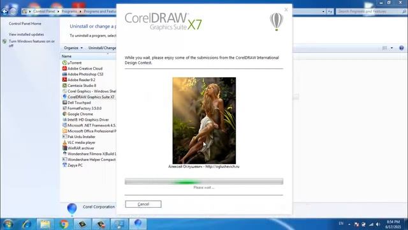Select CorelDRAW Graphics Suite X7 entry

click(89, 97)
